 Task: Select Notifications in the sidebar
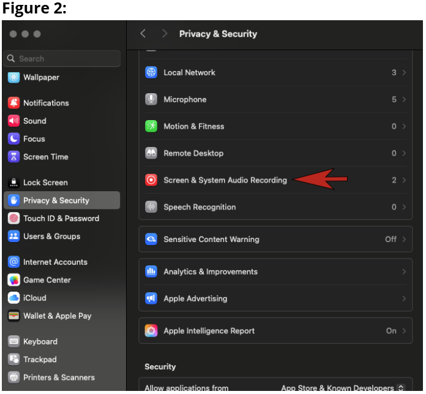pos(46,103)
